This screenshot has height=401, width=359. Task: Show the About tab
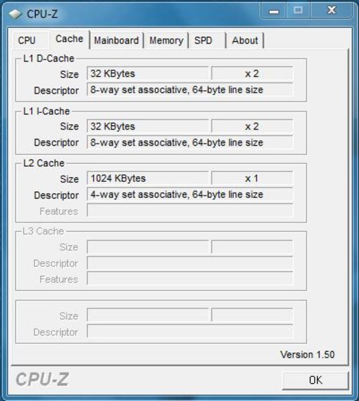point(245,40)
